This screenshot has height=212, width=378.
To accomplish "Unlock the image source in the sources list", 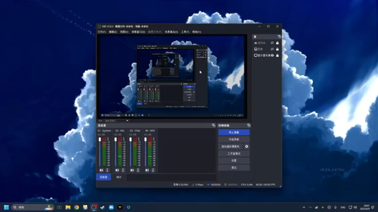I will [277, 49].
